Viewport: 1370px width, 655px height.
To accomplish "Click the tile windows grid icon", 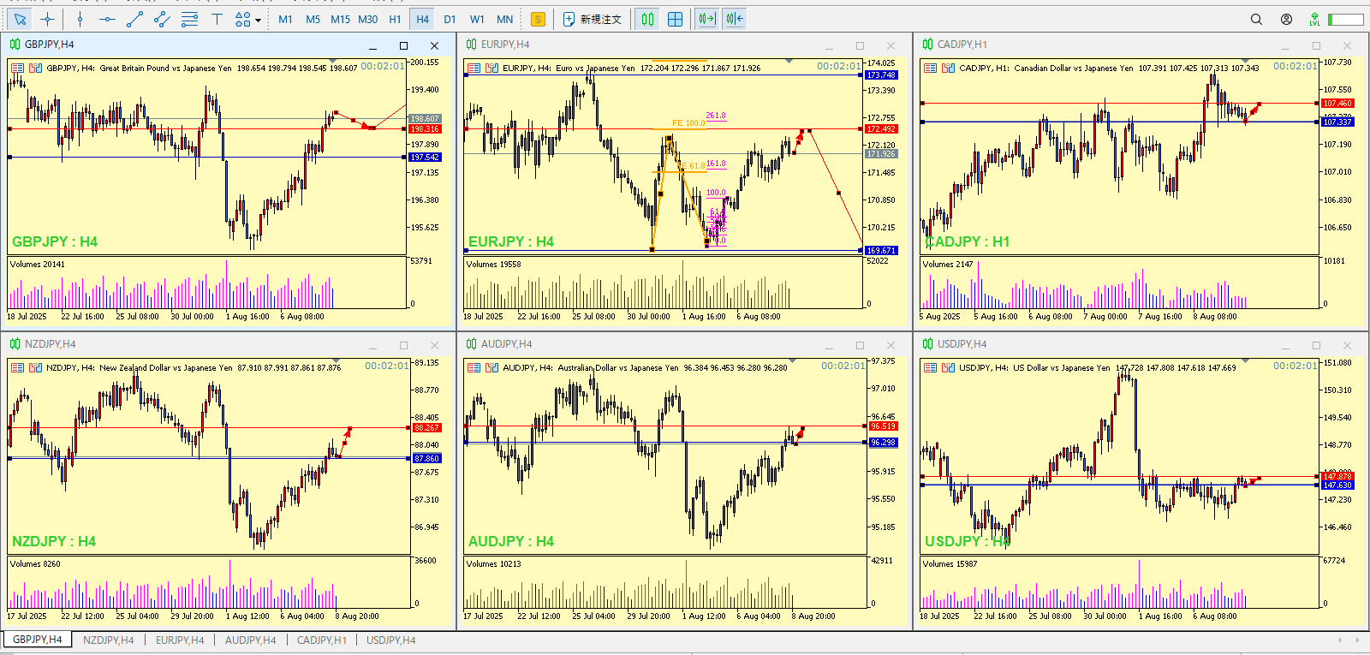I will [x=676, y=19].
